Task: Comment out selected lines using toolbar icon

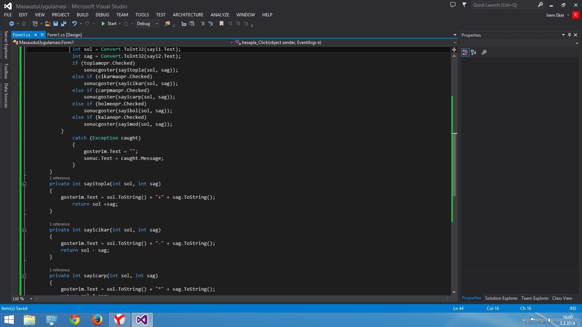Action: [203, 24]
